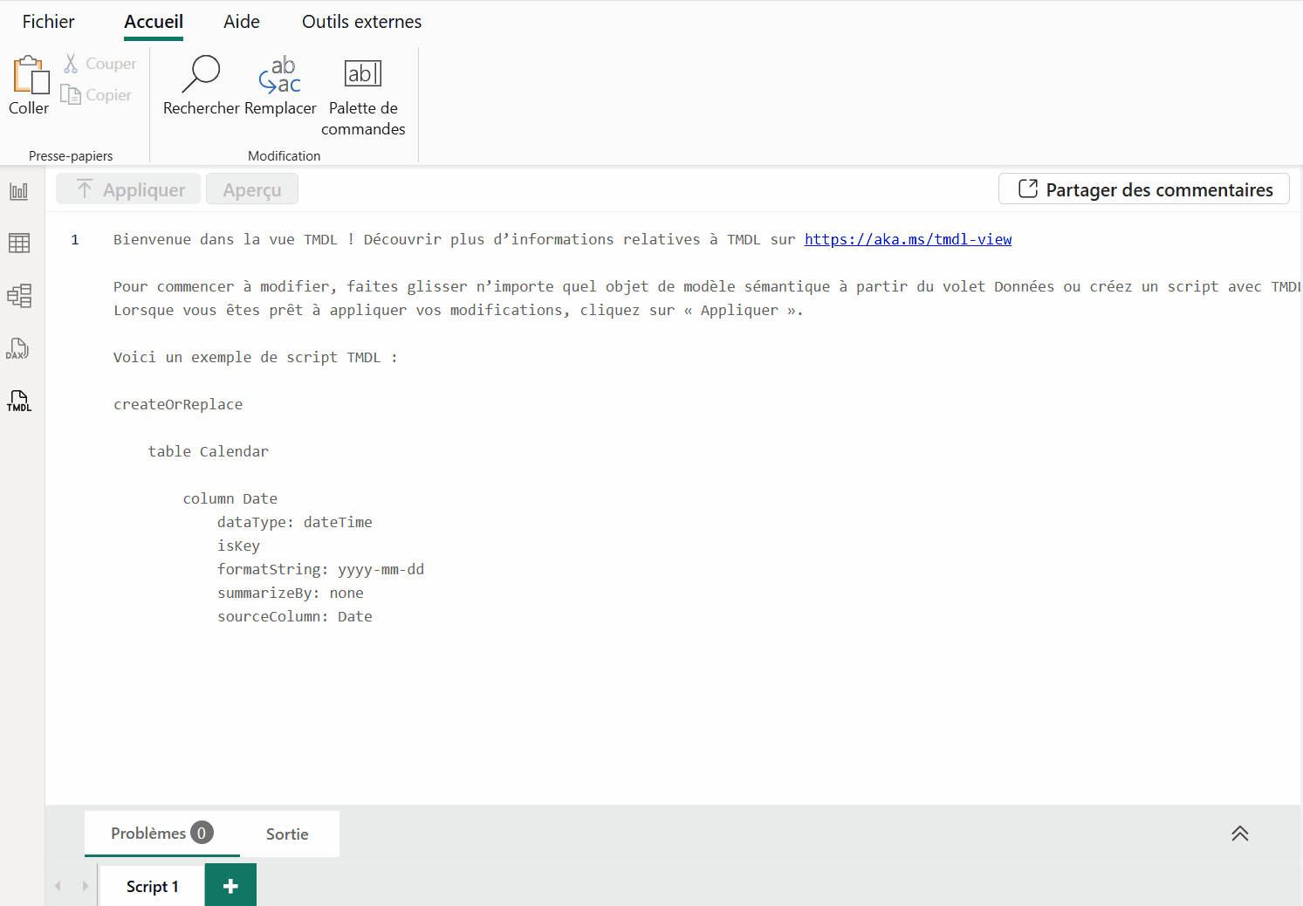Screen dimensions: 1303x906
Task: Open the Remplacer replace tool
Action: click(280, 86)
